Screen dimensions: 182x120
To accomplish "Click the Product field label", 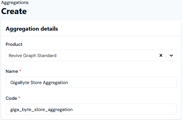I will (14, 44).
